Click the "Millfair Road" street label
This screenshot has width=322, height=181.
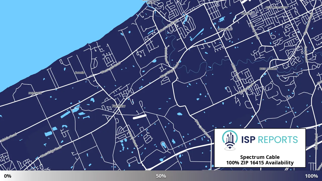[x=236, y=71]
